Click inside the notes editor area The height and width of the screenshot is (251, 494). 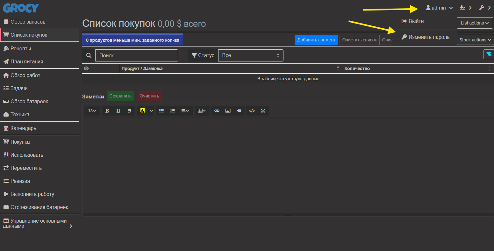coord(288,165)
